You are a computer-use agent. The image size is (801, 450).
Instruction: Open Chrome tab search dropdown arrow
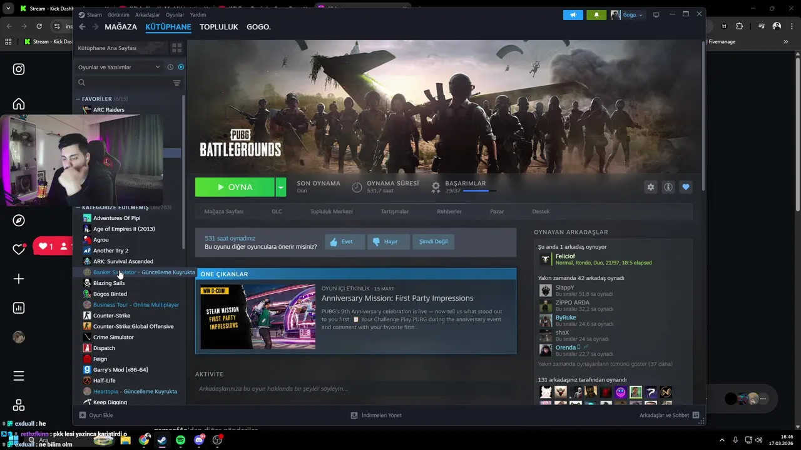pyautogui.click(x=8, y=9)
